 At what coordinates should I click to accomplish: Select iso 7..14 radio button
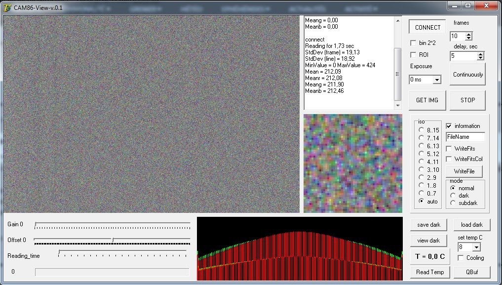tap(422, 138)
